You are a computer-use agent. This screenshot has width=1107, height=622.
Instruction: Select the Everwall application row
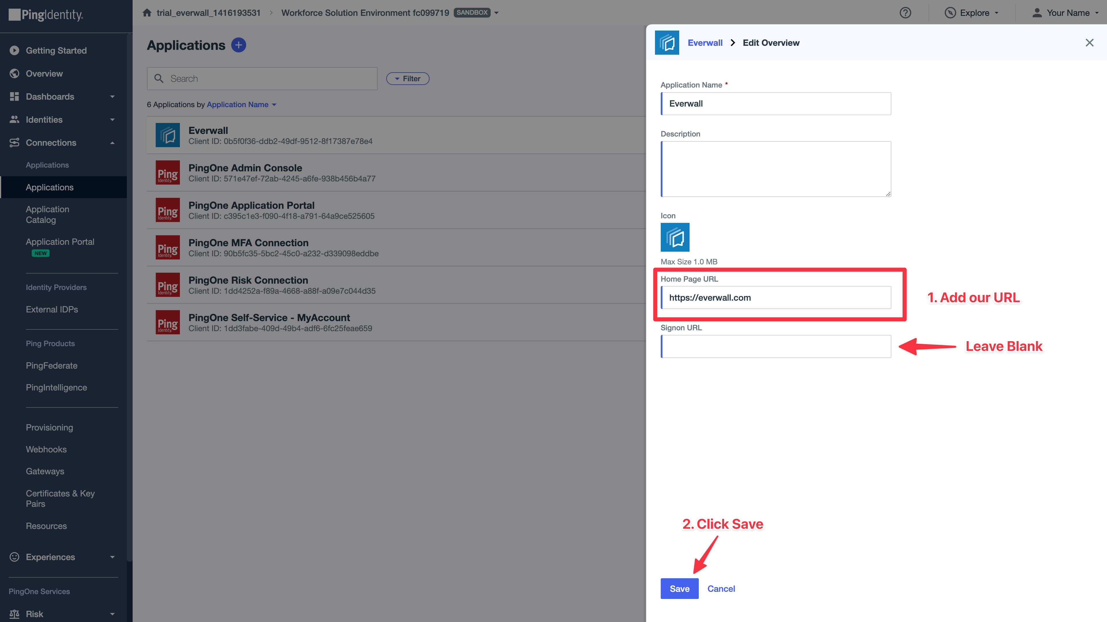(x=396, y=135)
